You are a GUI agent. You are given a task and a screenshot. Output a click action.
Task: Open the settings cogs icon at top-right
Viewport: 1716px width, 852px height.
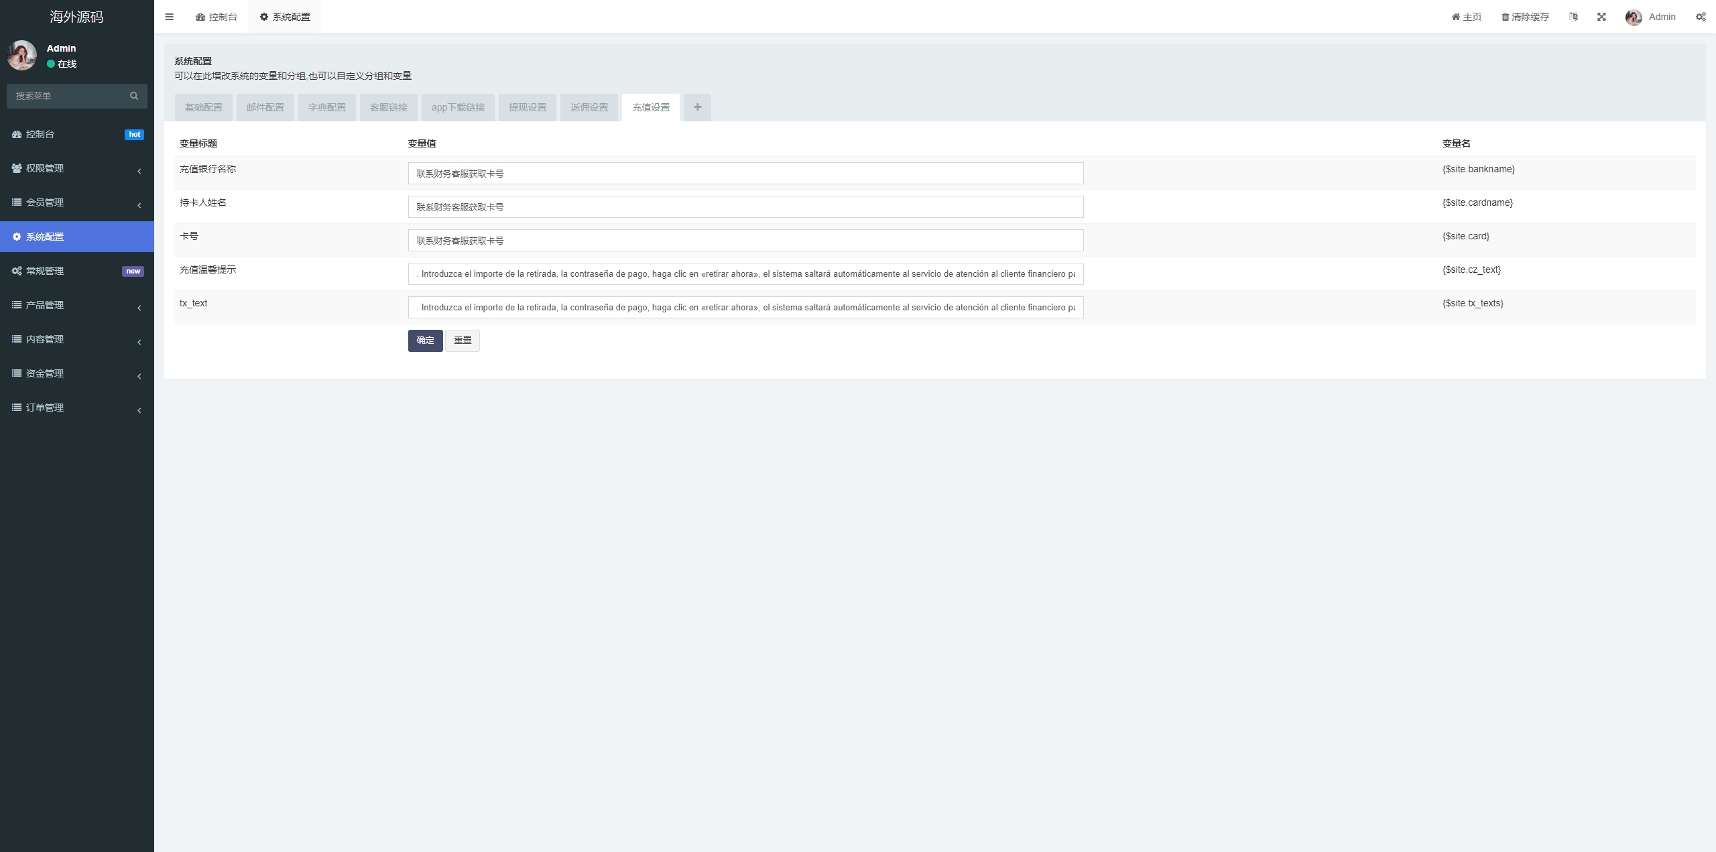1701,17
